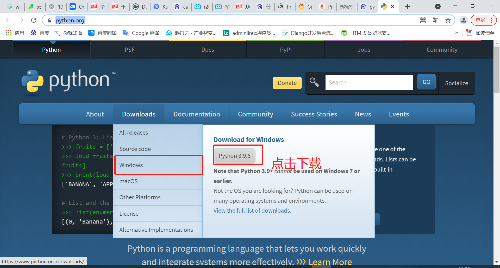Open the new tab plus icon

(x=408, y=6)
